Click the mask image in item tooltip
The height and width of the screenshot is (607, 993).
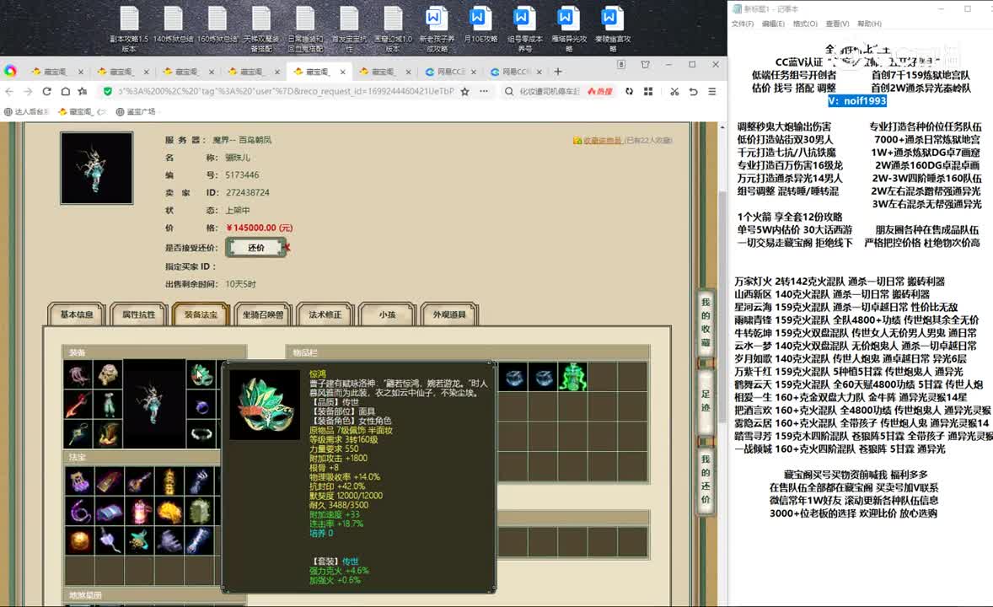click(265, 405)
